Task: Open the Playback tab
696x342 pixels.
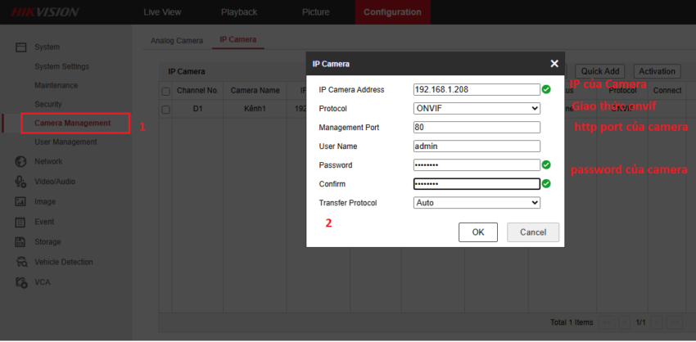Action: tap(239, 12)
